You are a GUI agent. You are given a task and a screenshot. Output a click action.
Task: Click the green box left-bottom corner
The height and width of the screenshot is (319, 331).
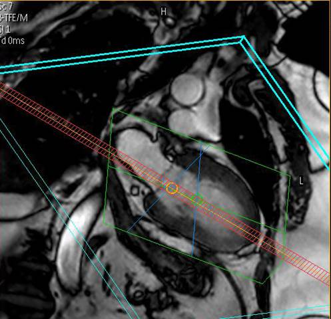104,224
